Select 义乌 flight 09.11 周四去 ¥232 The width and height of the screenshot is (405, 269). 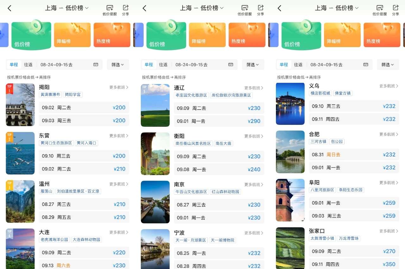coord(354,119)
